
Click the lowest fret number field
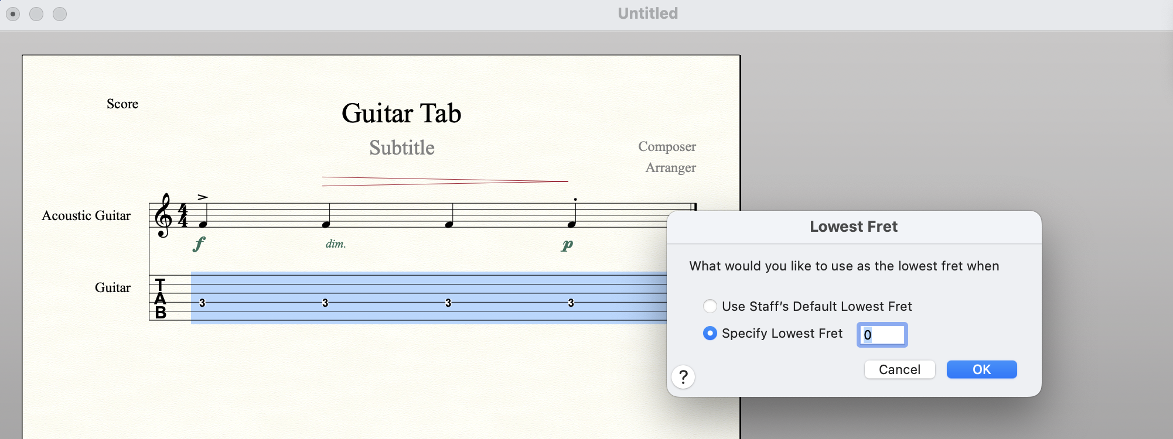point(882,335)
